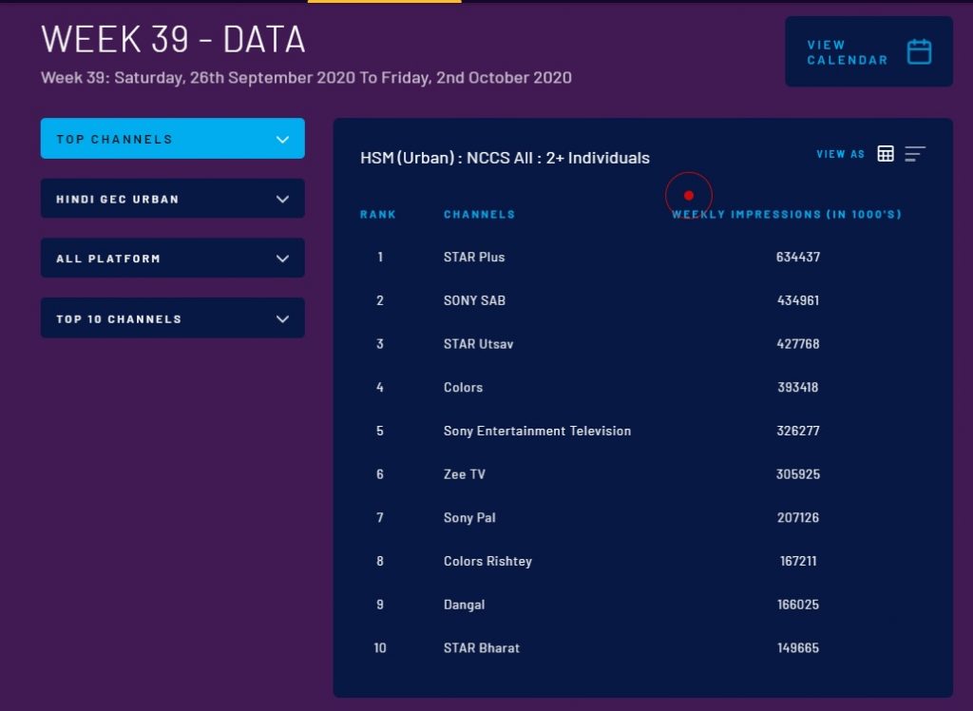Select the Colors channel at rank 4
The width and height of the screenshot is (973, 711).
pos(463,388)
